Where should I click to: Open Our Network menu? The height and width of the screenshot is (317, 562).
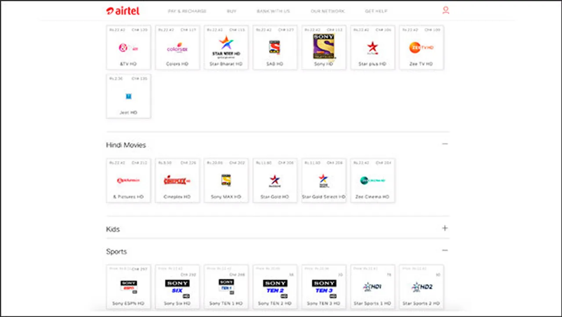point(328,11)
